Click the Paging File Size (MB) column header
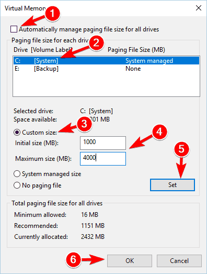Screen dimensions: 207x274 (x=136, y=50)
